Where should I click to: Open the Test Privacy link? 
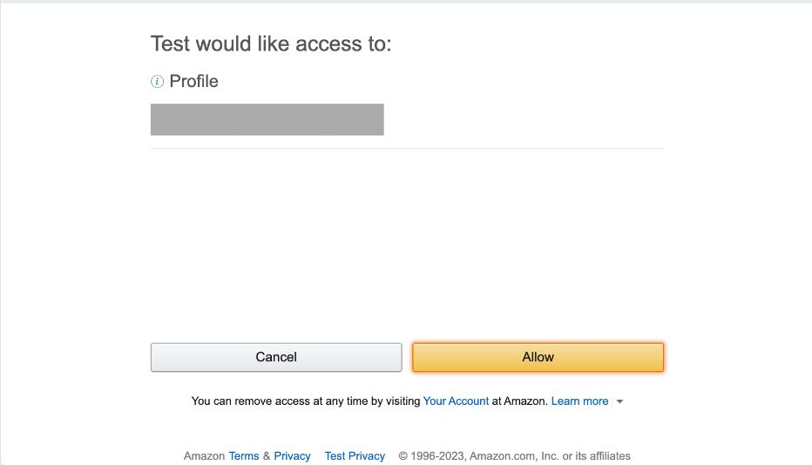coord(355,456)
